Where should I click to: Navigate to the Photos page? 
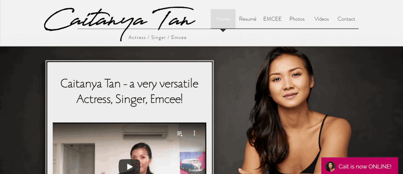click(297, 19)
